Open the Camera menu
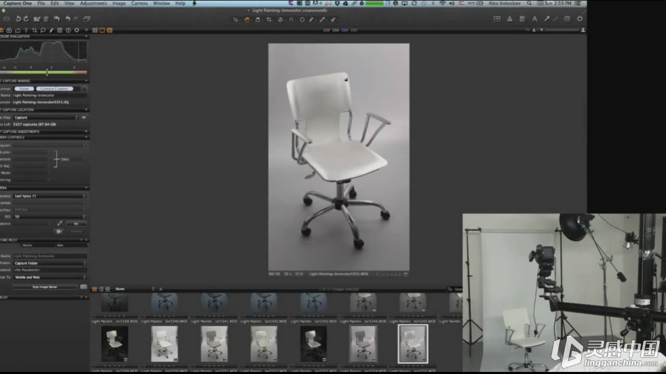Image resolution: width=666 pixels, height=374 pixels. [139, 3]
